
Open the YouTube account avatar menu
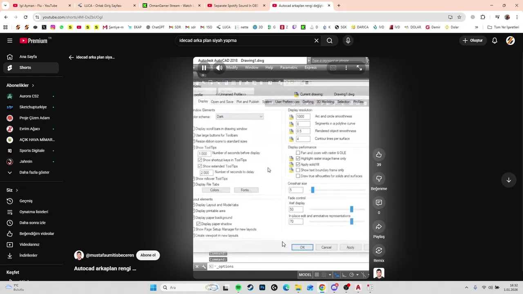point(510,40)
